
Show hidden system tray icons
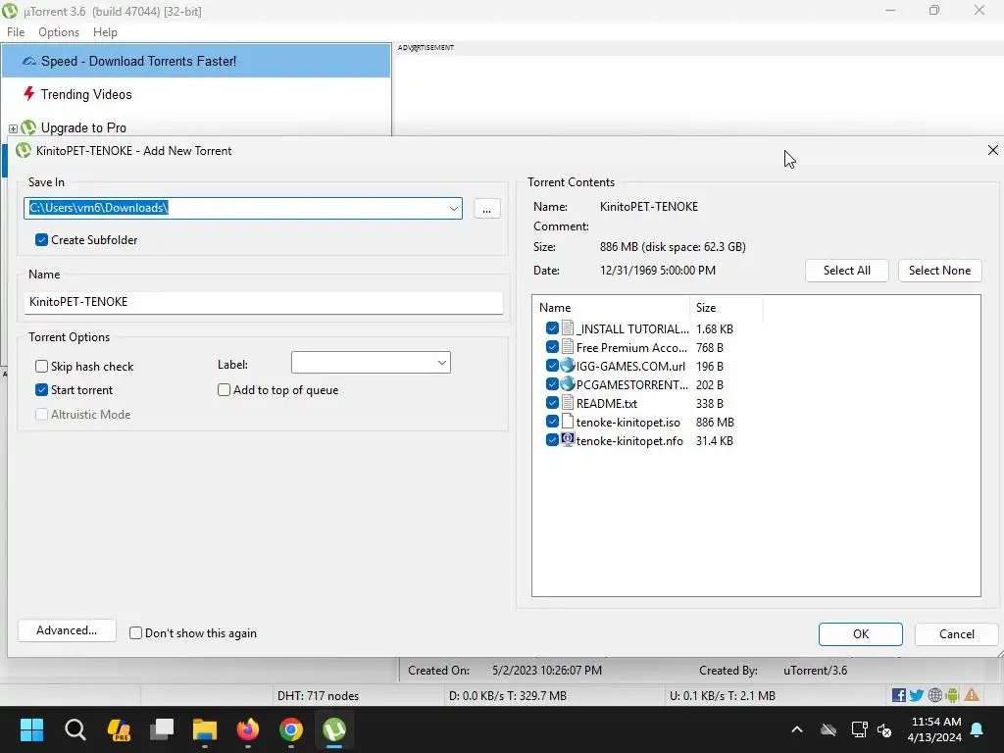[797, 729]
